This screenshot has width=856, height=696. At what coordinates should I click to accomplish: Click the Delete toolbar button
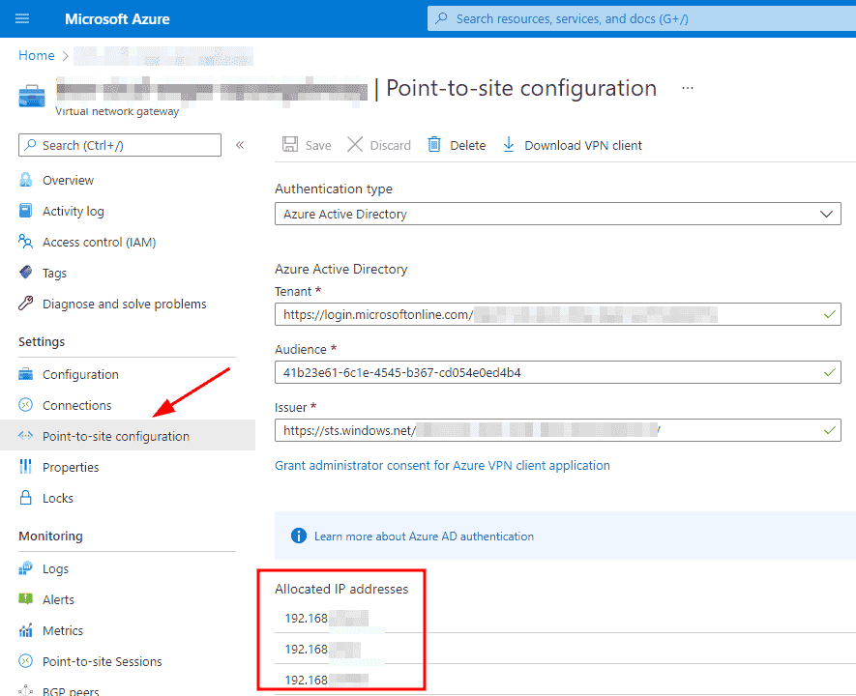click(x=457, y=145)
